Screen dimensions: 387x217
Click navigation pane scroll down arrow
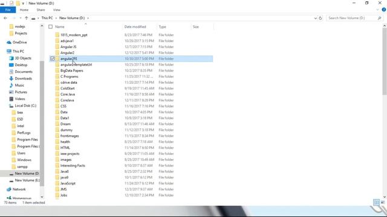pyautogui.click(x=42, y=197)
